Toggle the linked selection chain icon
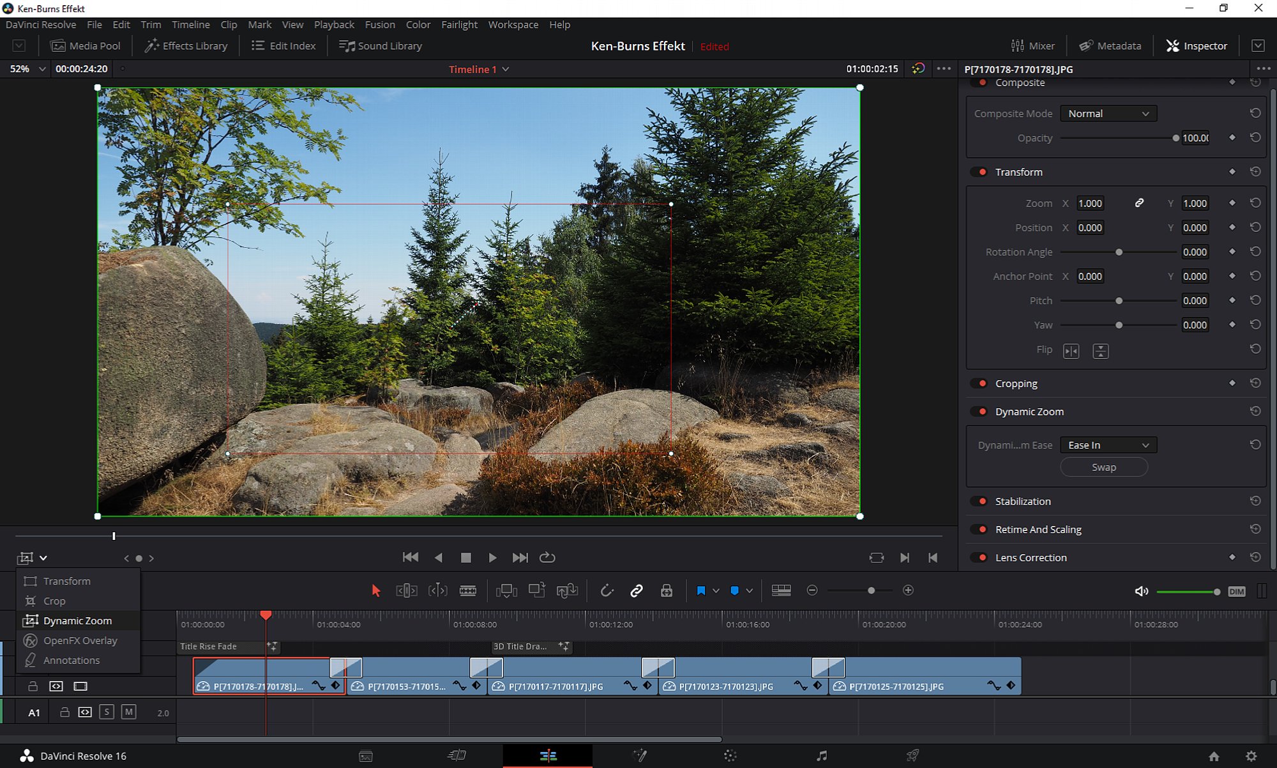The width and height of the screenshot is (1277, 768). point(636,590)
